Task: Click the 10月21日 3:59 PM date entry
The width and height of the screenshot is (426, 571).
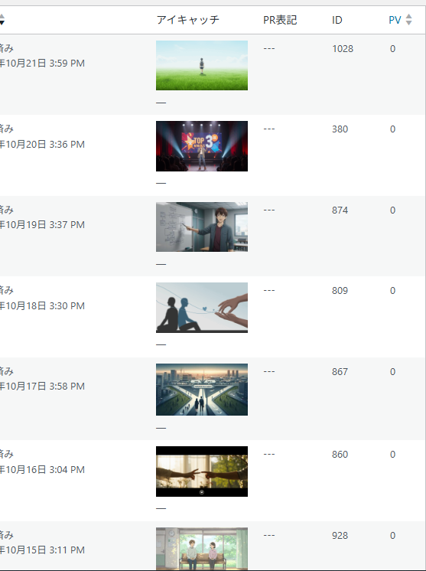Action: pyautogui.click(x=42, y=63)
